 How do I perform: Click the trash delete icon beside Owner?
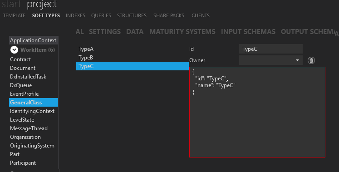pos(311,60)
